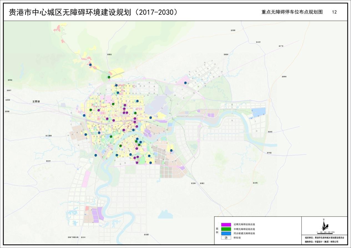Screen dimensions: 351x248
Task: Click the blue parking marker just west of 至覃塘 urban edge near the brown blocks
Action: tap(86, 135)
